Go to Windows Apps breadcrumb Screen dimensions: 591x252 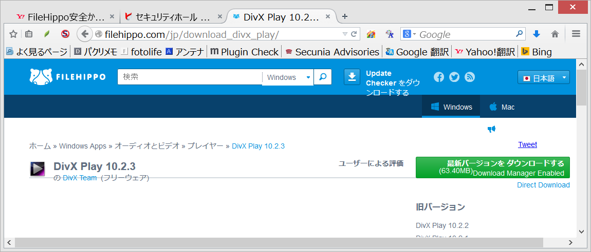pyautogui.click(x=83, y=146)
